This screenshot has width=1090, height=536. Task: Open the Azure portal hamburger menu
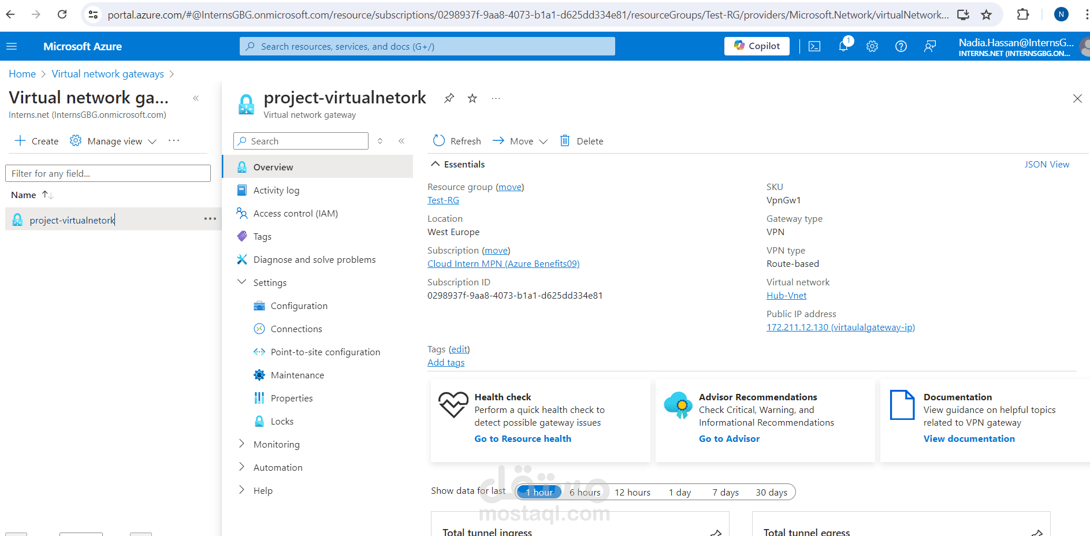[12, 46]
